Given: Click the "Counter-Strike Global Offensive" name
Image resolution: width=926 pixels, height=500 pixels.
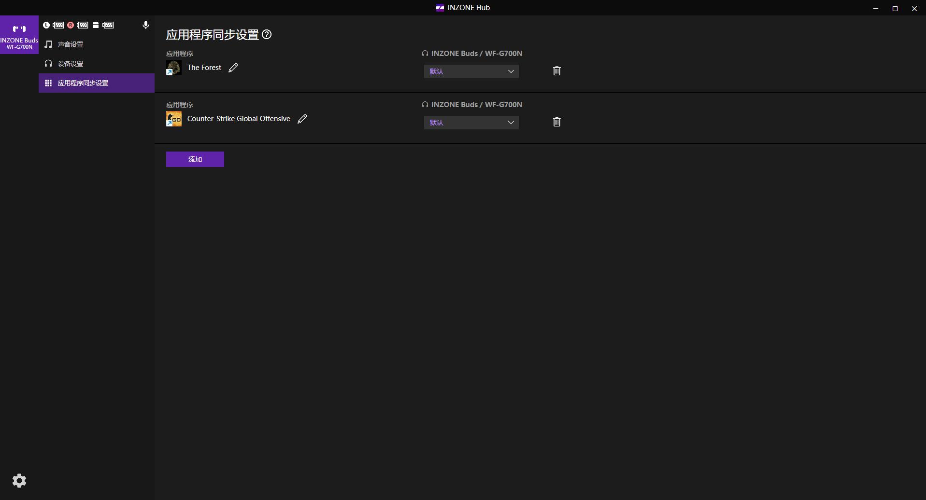Looking at the screenshot, I should click(239, 119).
